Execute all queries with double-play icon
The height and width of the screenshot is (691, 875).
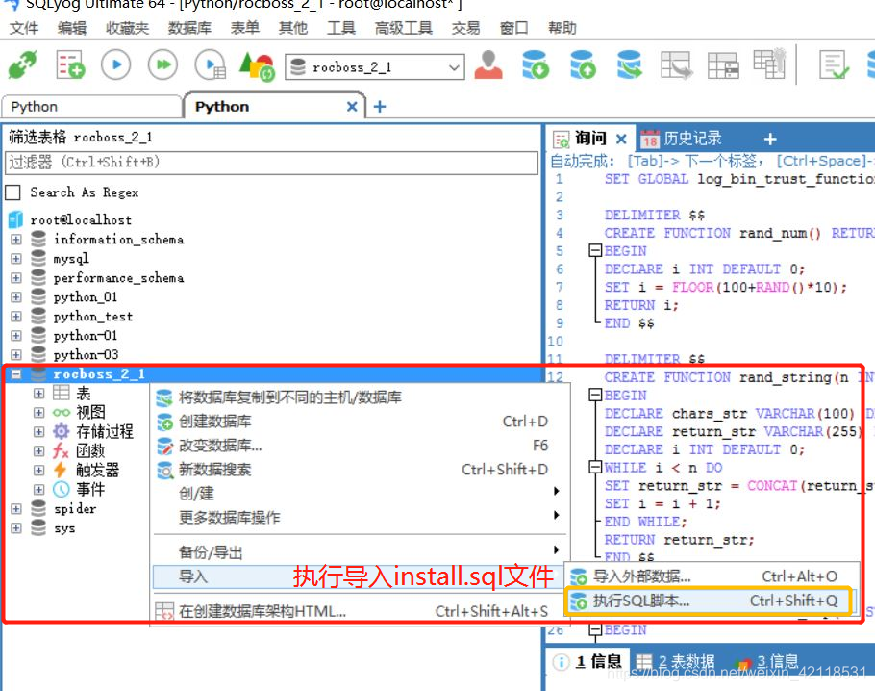tap(162, 64)
